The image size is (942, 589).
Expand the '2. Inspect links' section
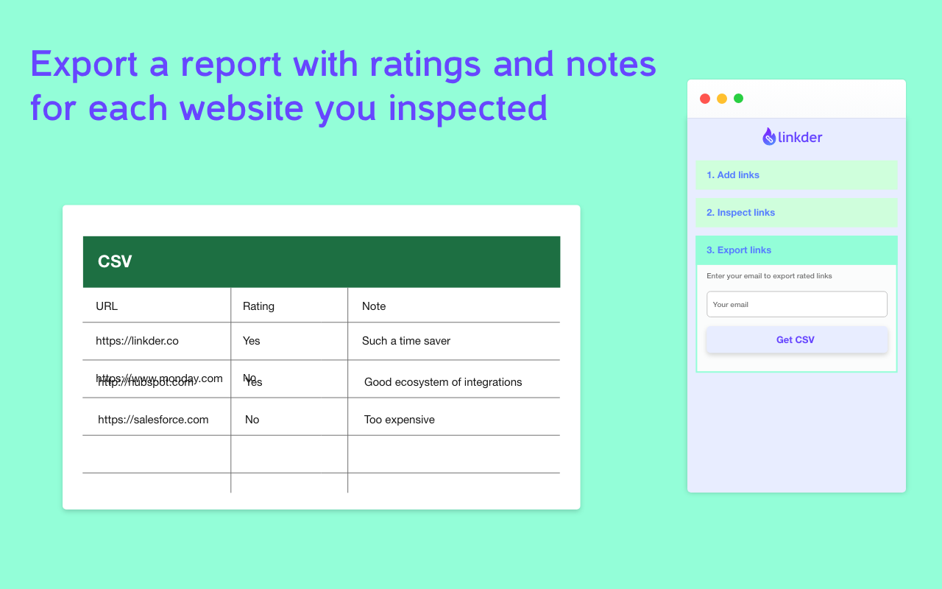pos(796,213)
